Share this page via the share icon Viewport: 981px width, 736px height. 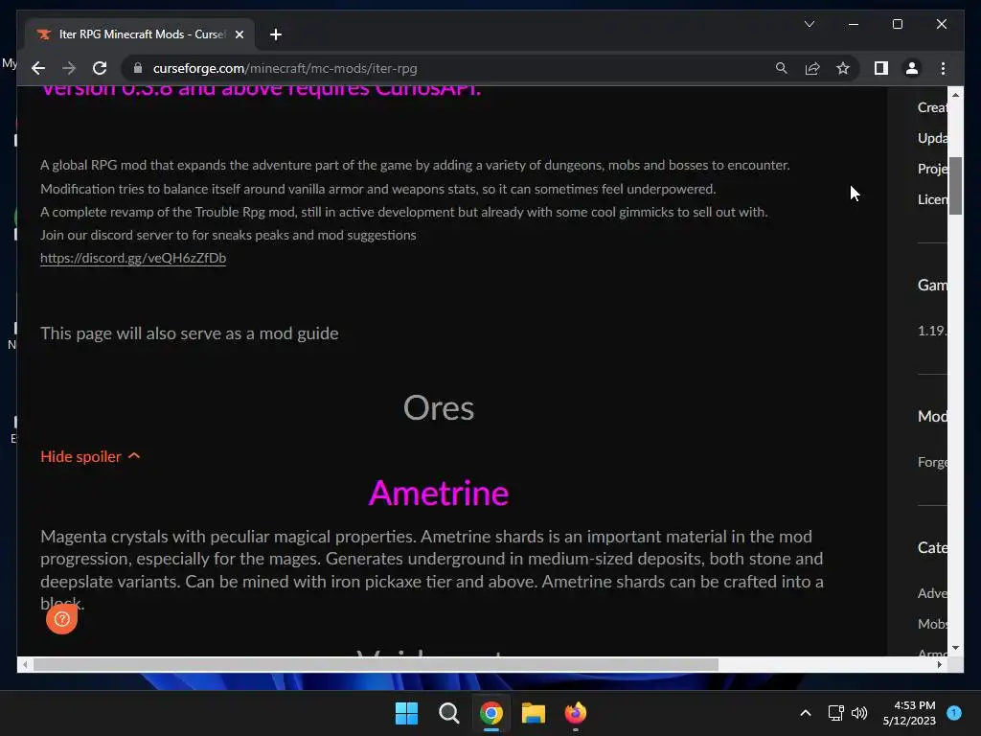click(812, 68)
